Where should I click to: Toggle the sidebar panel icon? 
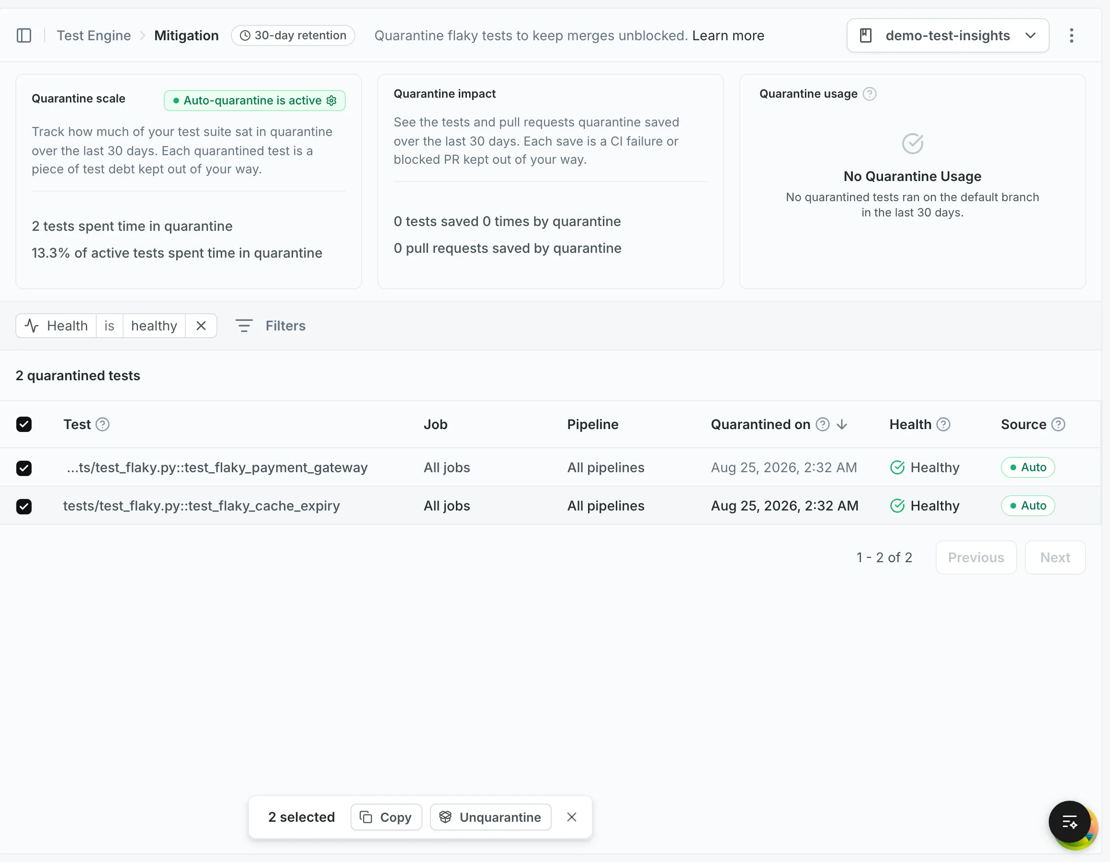tap(24, 35)
